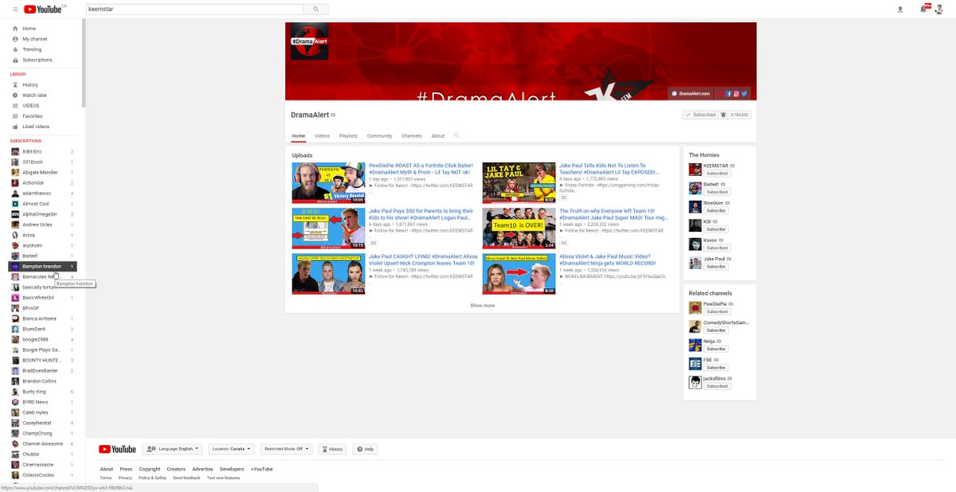Open Jake Paul Pays $50 video title
The height and width of the screenshot is (492, 956).
click(x=421, y=214)
